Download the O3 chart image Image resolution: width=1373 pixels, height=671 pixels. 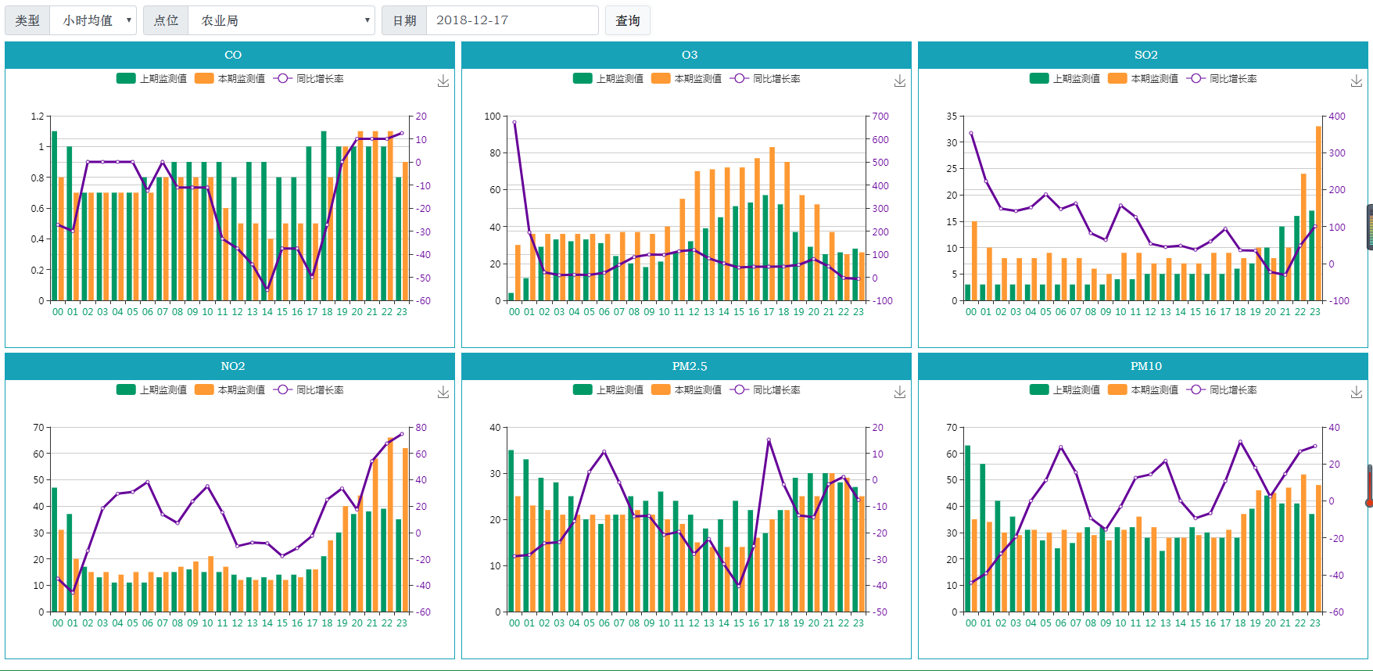pos(900,81)
